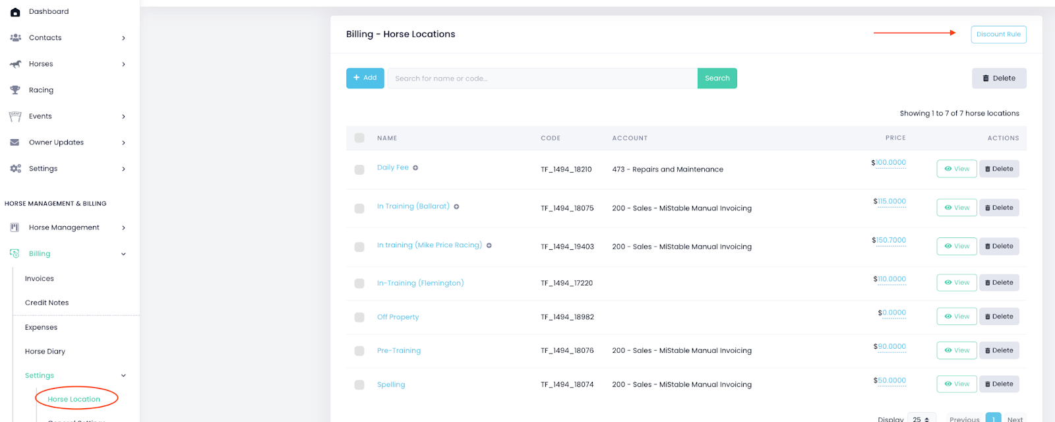
Task: Select all rows with header checkbox
Action: point(359,138)
